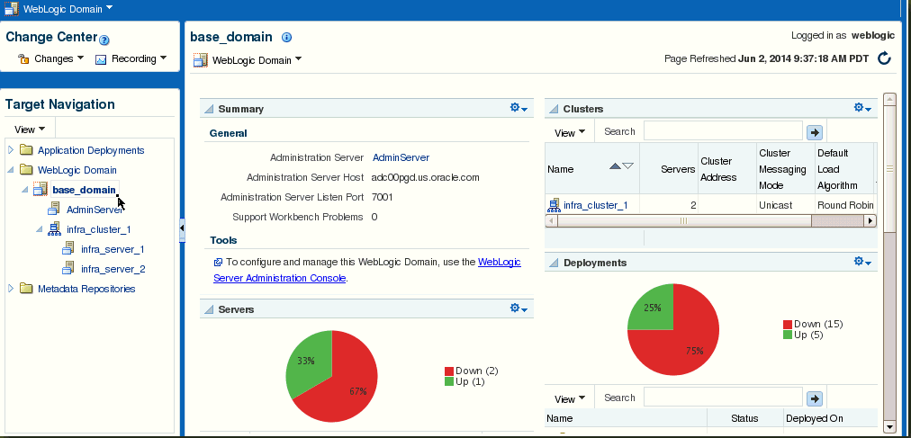911x438 pixels.
Task: Open Deployments panel gear options
Action: coord(862,263)
